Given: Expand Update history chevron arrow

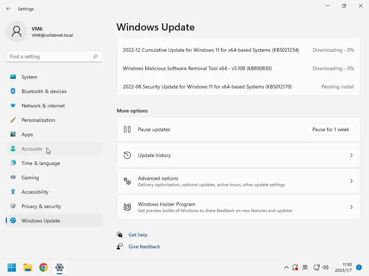Looking at the screenshot, I should click(x=351, y=155).
